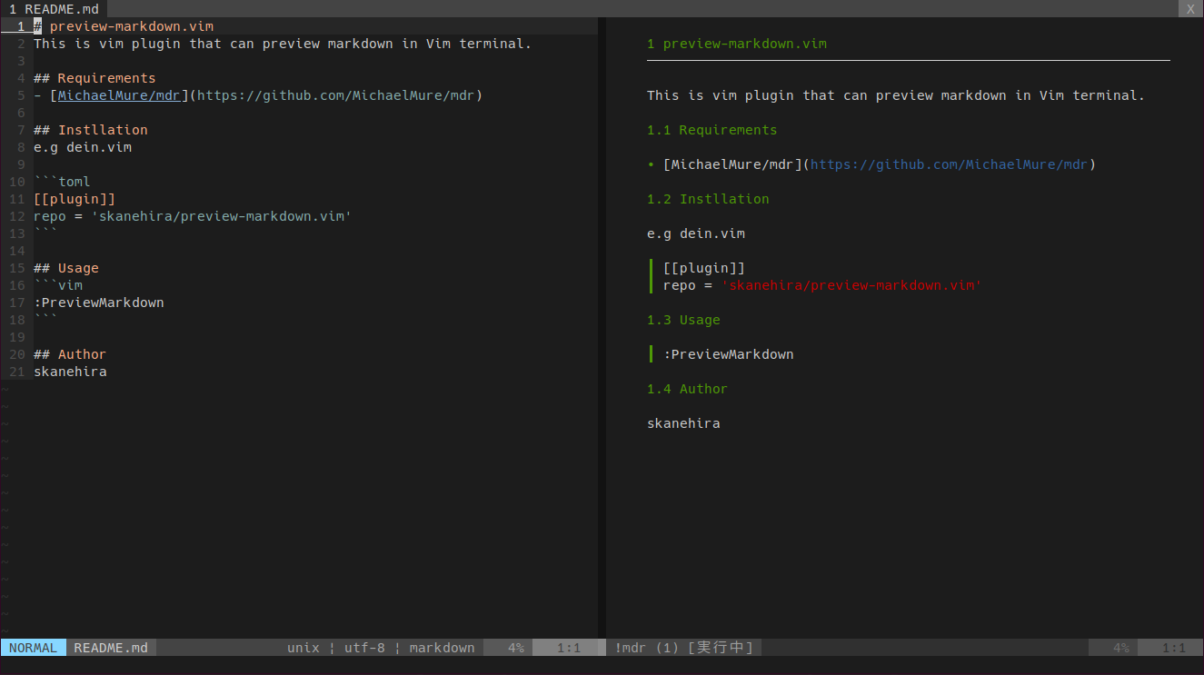The height and width of the screenshot is (675, 1204).
Task: Close the tab with the X button
Action: [x=1190, y=8]
